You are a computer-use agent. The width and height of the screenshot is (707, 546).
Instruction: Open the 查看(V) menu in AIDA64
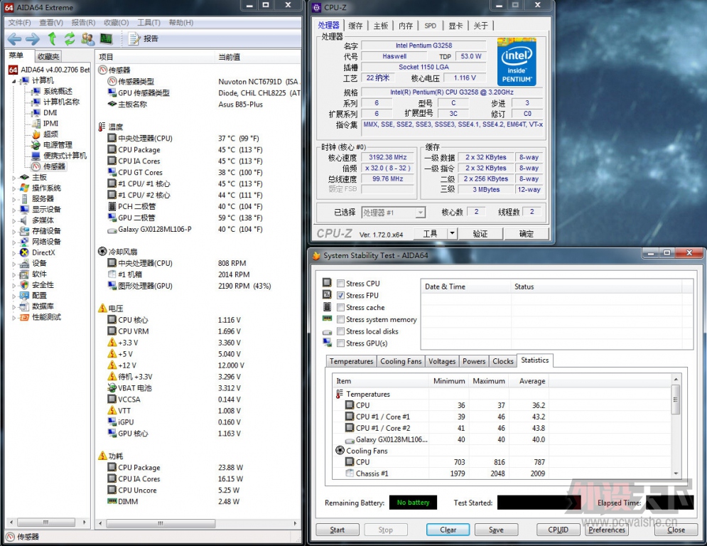[51, 23]
